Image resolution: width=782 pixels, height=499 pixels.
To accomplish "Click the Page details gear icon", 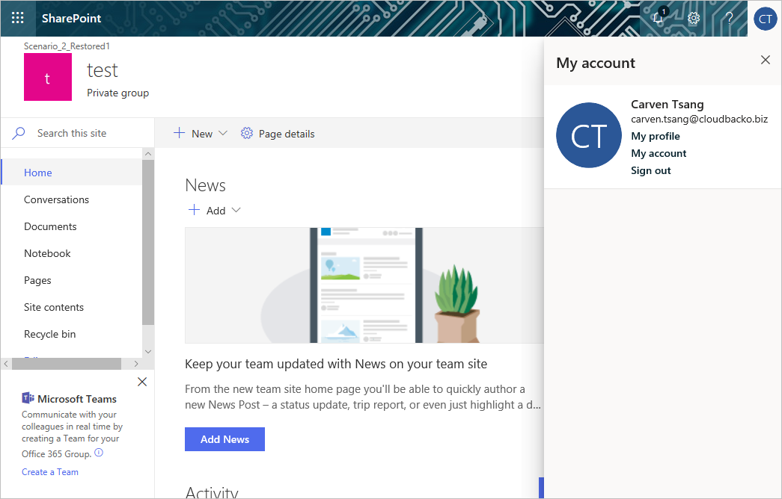I will [x=247, y=134].
